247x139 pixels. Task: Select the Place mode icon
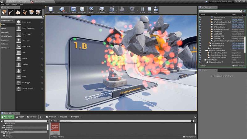[x=4, y=12]
